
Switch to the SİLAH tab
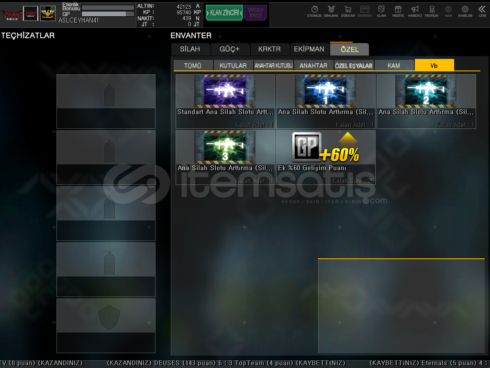190,49
